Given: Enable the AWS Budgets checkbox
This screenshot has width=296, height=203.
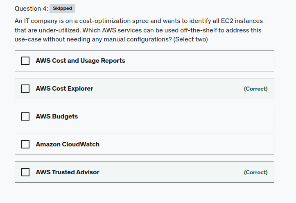Looking at the screenshot, I should pos(25,116).
